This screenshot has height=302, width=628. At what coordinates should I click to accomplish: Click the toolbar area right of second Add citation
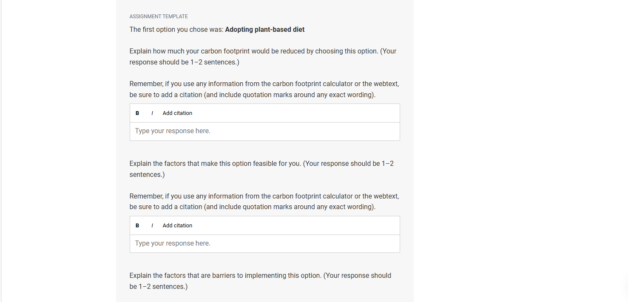[296, 226]
